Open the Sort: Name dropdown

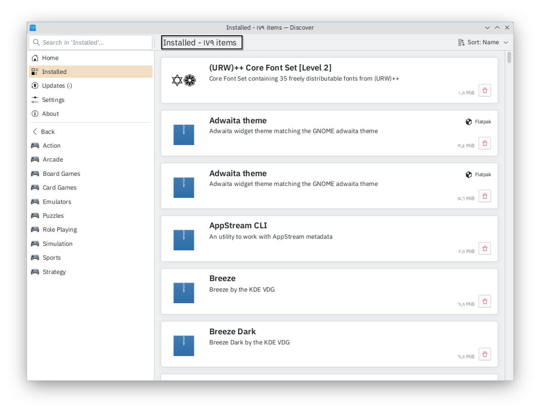point(483,42)
